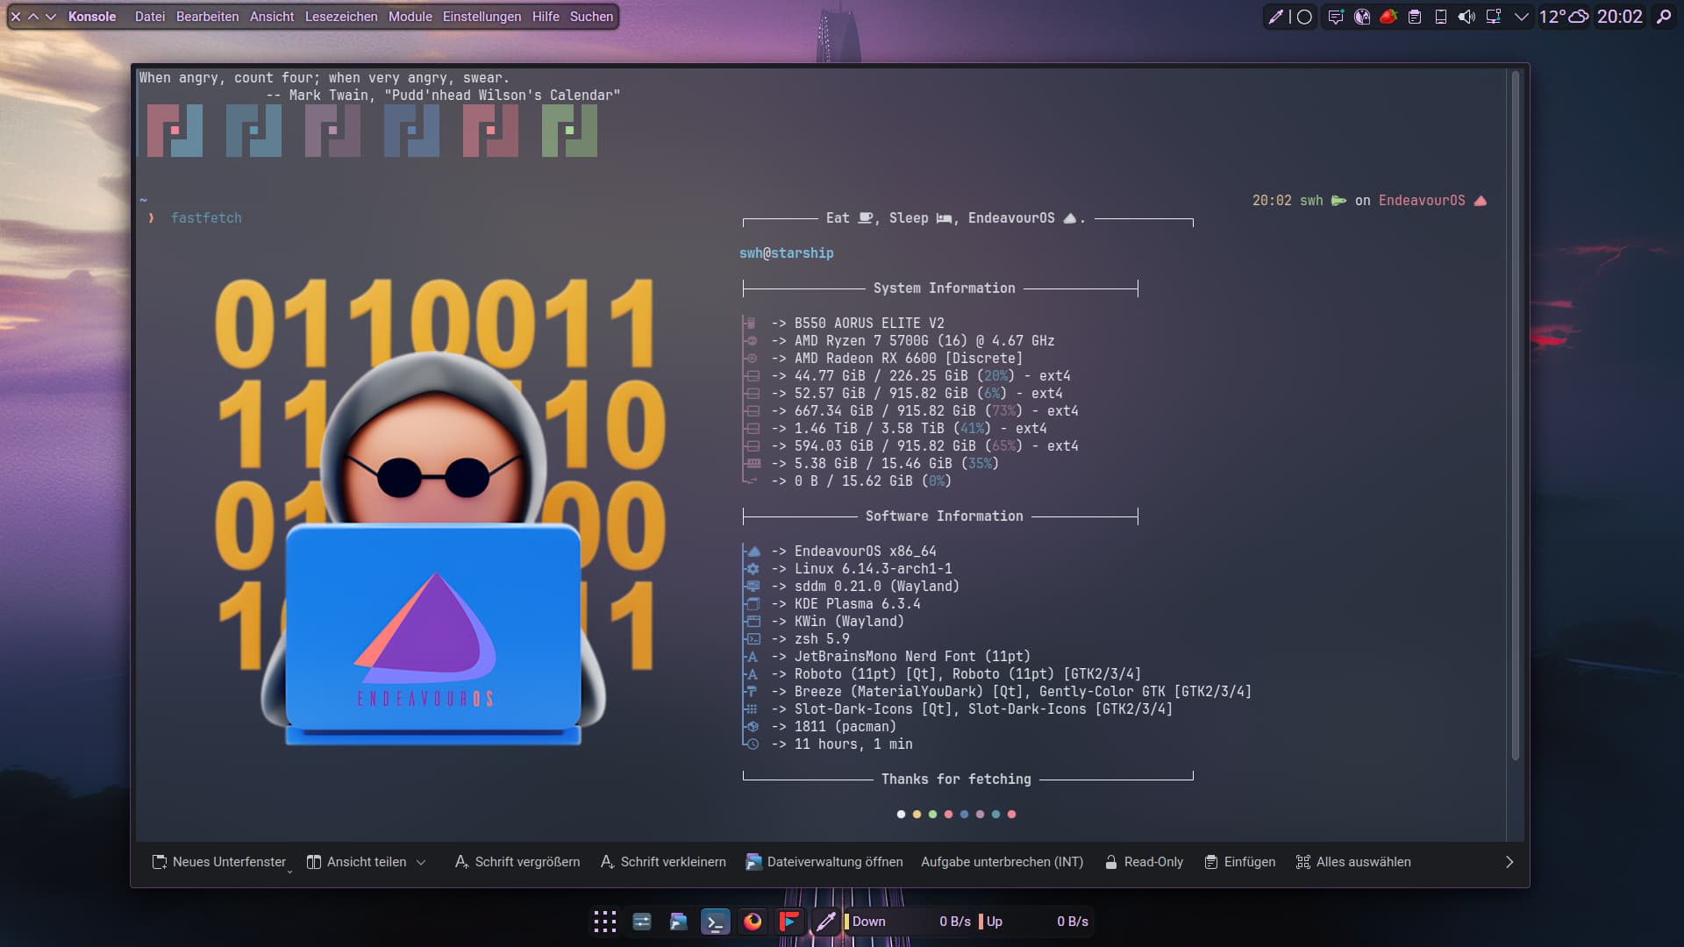Click the up arrow window button in panel
This screenshot has width=1684, height=947.
pos(33,17)
